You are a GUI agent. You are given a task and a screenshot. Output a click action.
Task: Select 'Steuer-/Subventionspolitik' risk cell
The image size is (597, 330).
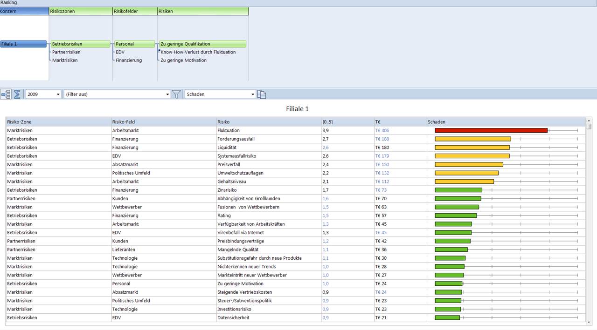(269, 301)
